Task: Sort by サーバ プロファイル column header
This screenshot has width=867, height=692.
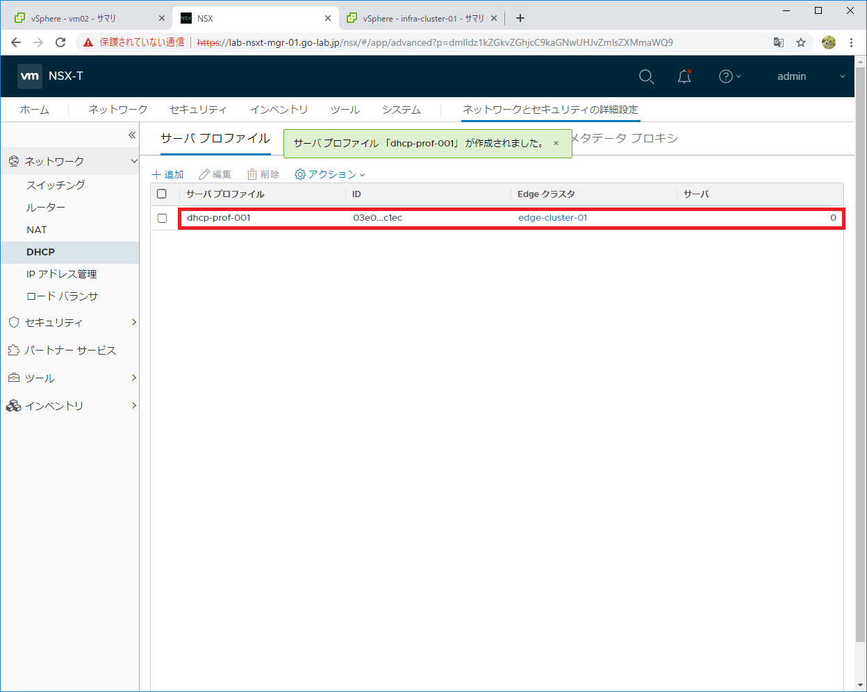Action: (x=225, y=194)
